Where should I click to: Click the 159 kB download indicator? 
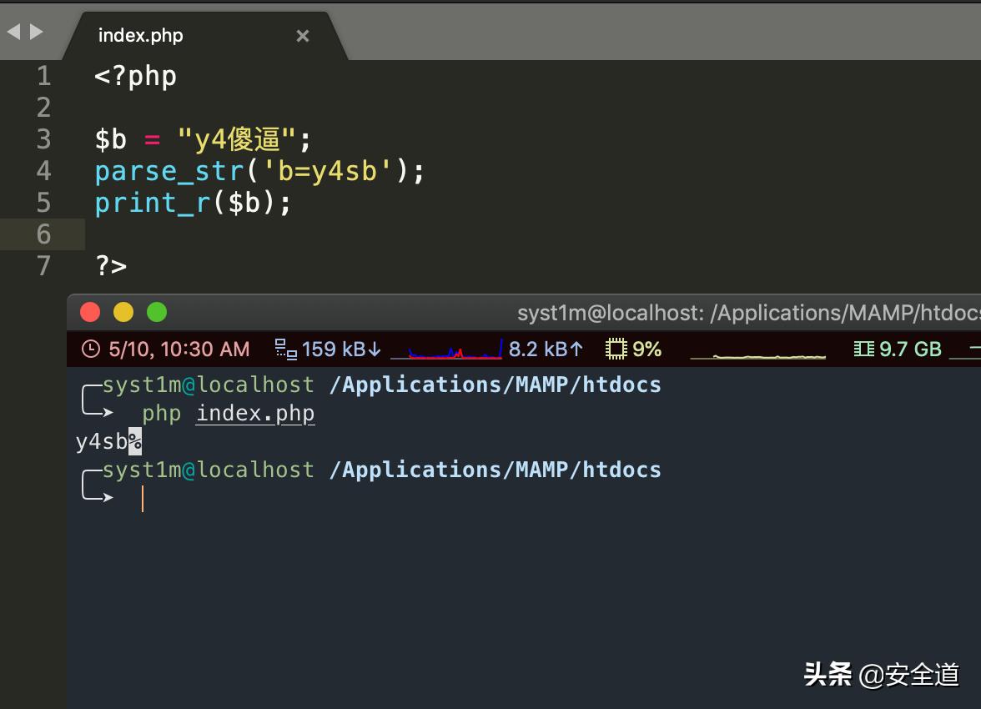[342, 349]
